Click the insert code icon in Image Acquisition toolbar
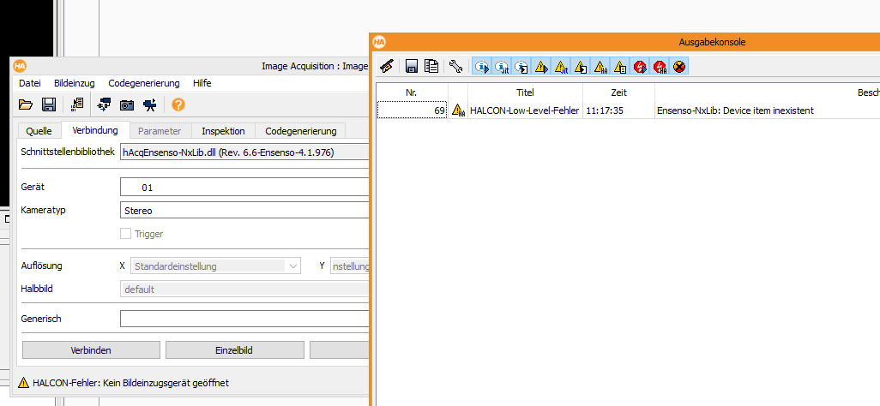This screenshot has width=880, height=406. click(x=77, y=104)
